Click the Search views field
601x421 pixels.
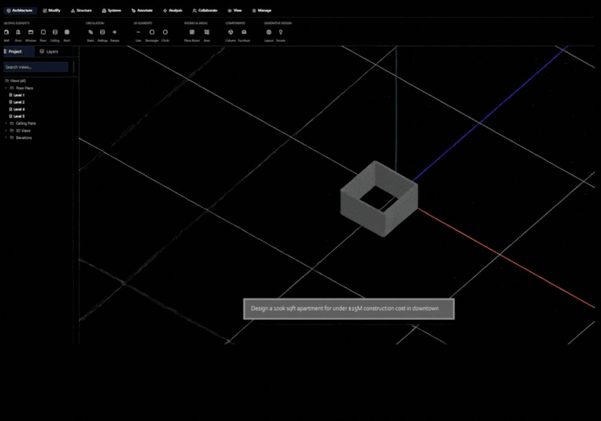click(36, 67)
